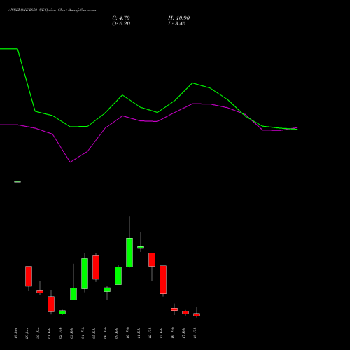Select the 05 Feb date label

coord(94,333)
